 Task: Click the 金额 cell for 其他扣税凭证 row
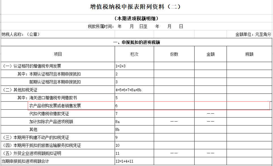click(x=210, y=90)
